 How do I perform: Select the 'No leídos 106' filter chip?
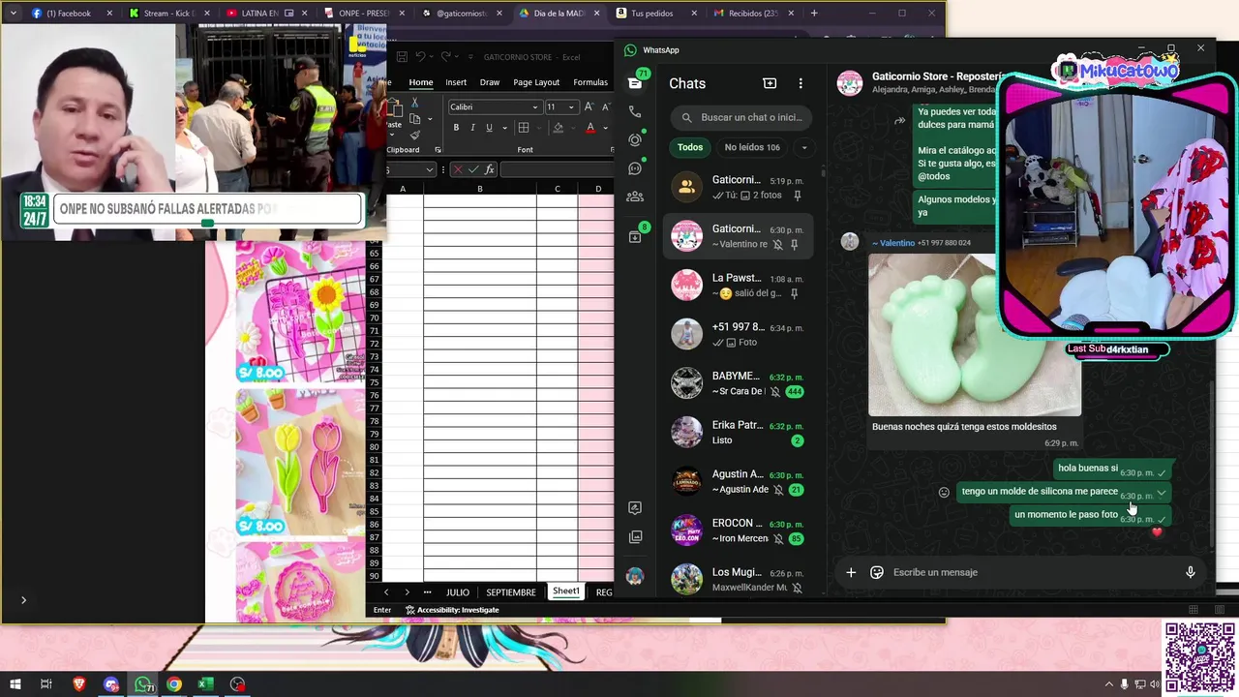coord(752,147)
